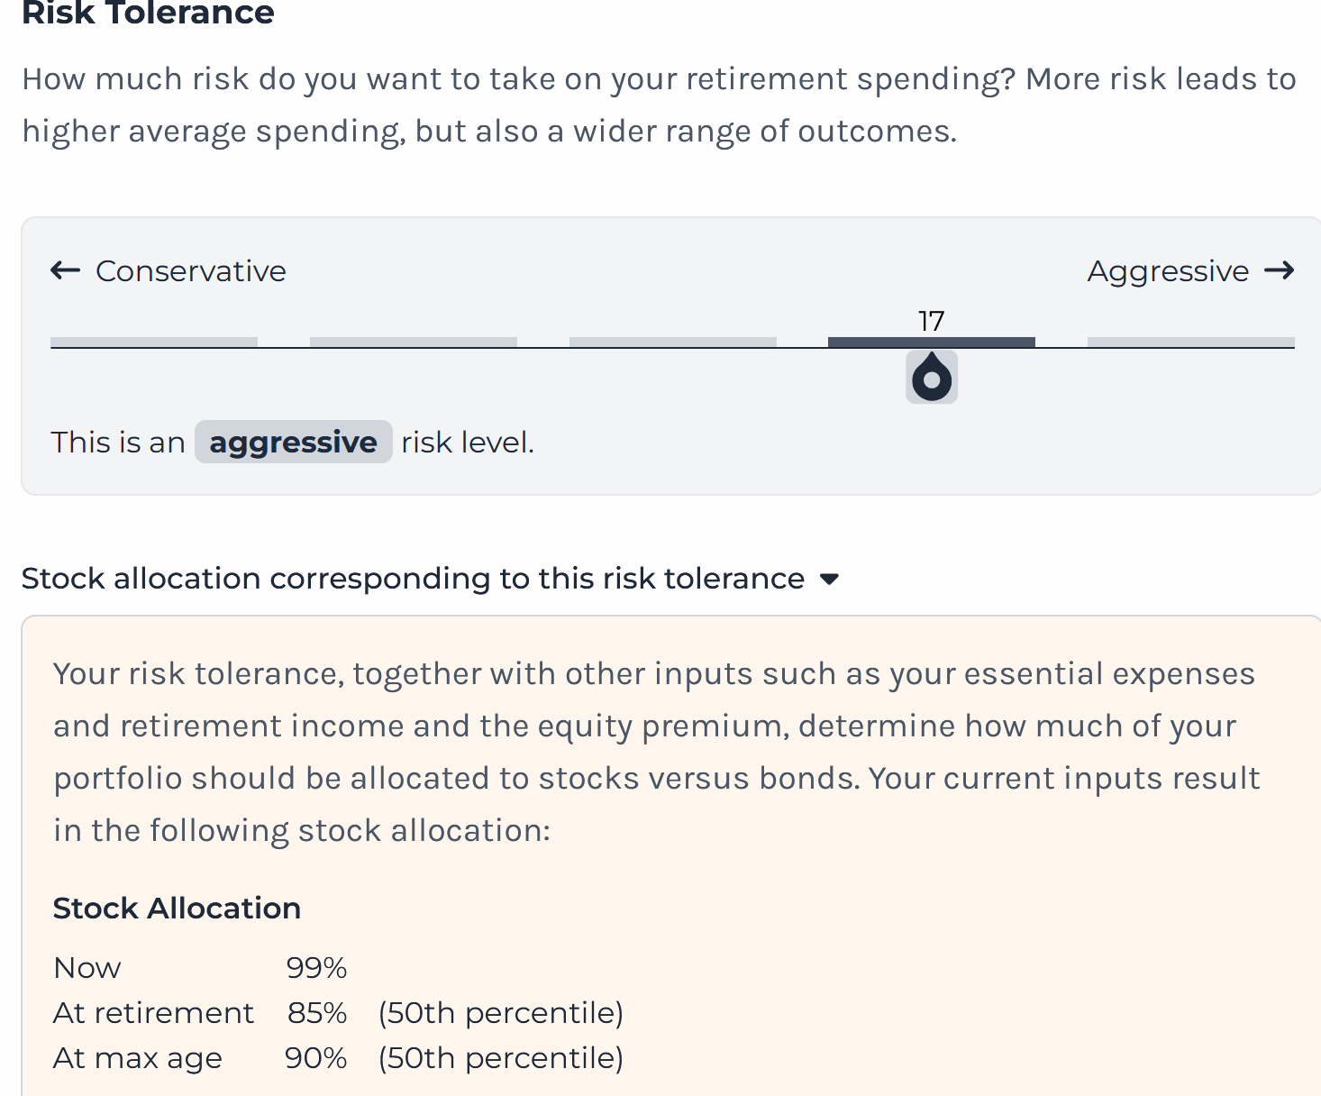Click the value 17 above the slider
1321x1096 pixels.
click(931, 321)
